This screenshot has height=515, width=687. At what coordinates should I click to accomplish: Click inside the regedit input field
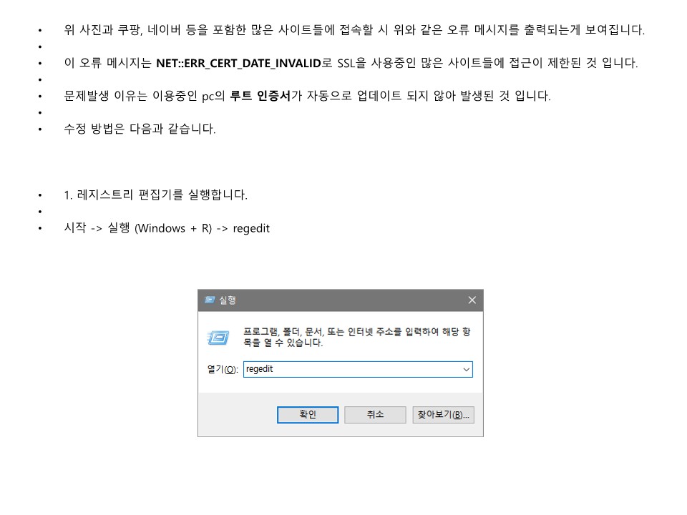(x=353, y=369)
